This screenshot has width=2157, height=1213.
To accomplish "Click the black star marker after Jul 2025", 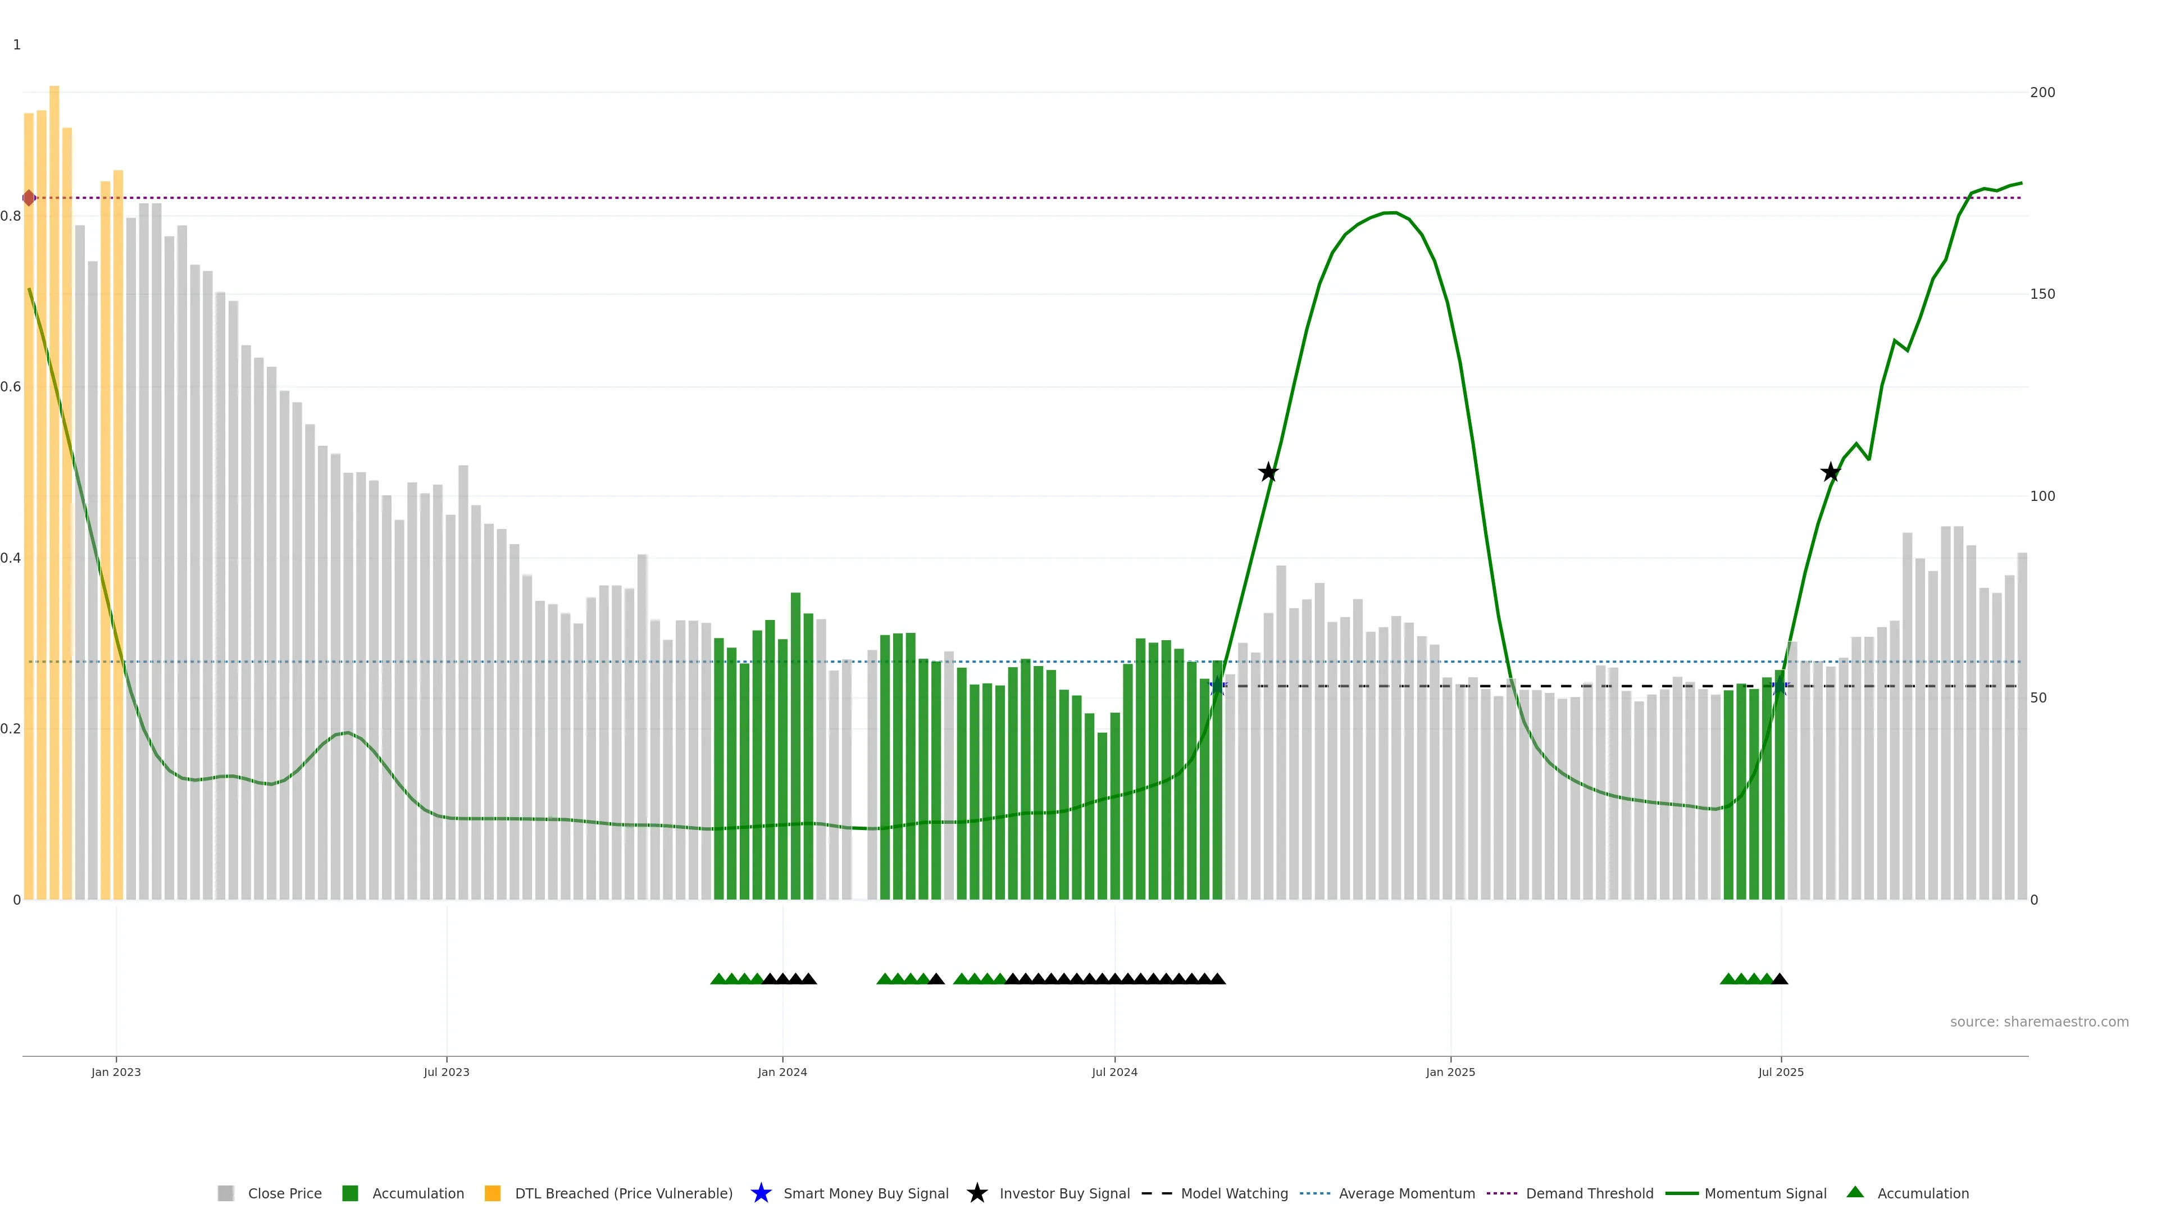I will point(1831,472).
